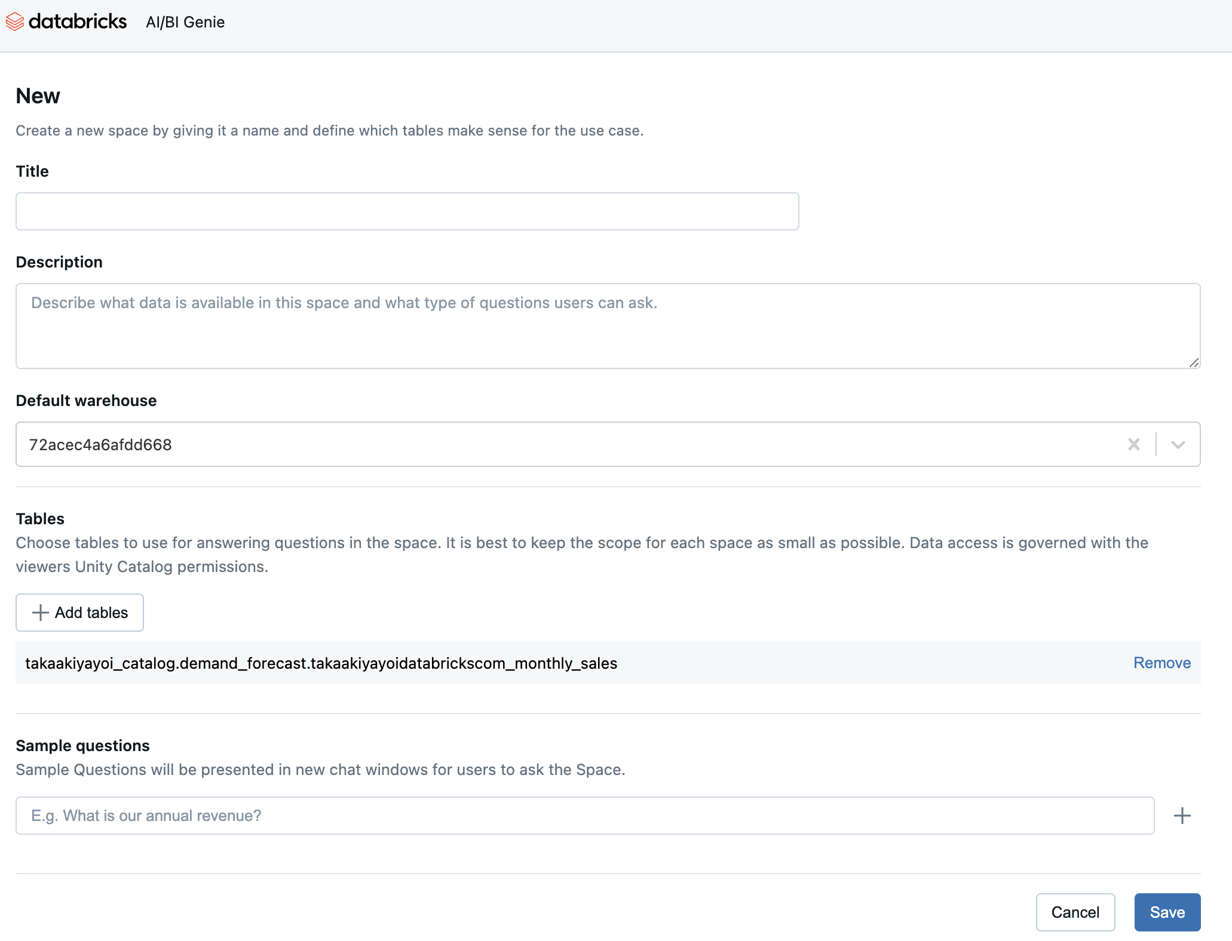This screenshot has width=1232, height=941.
Task: Open the Add tables picker
Action: click(79, 613)
